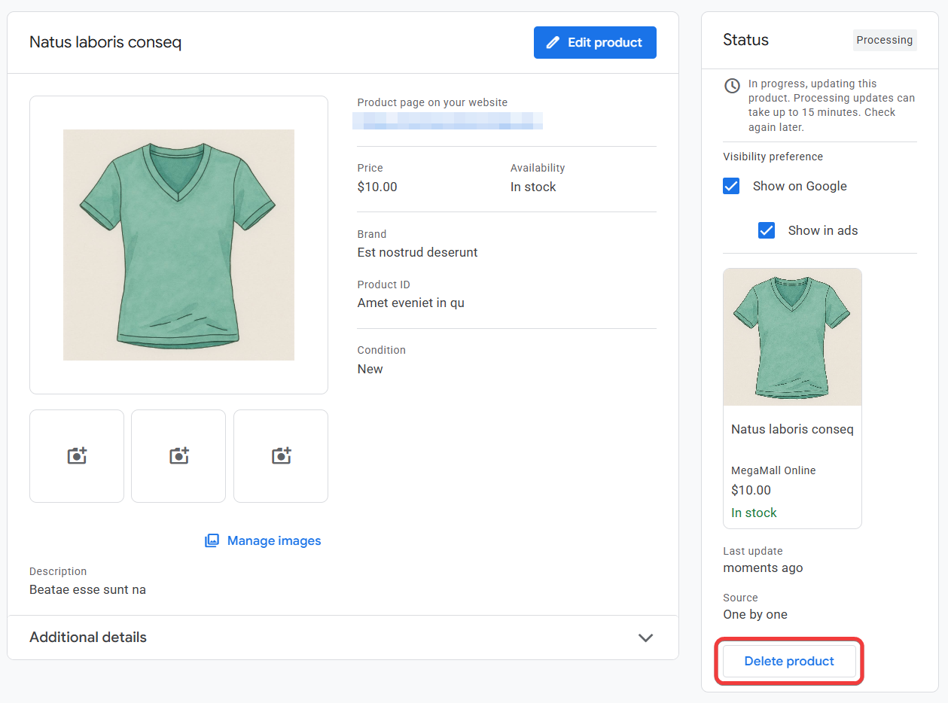Click the Processing status badge
This screenshot has height=703, width=948.
884,40
